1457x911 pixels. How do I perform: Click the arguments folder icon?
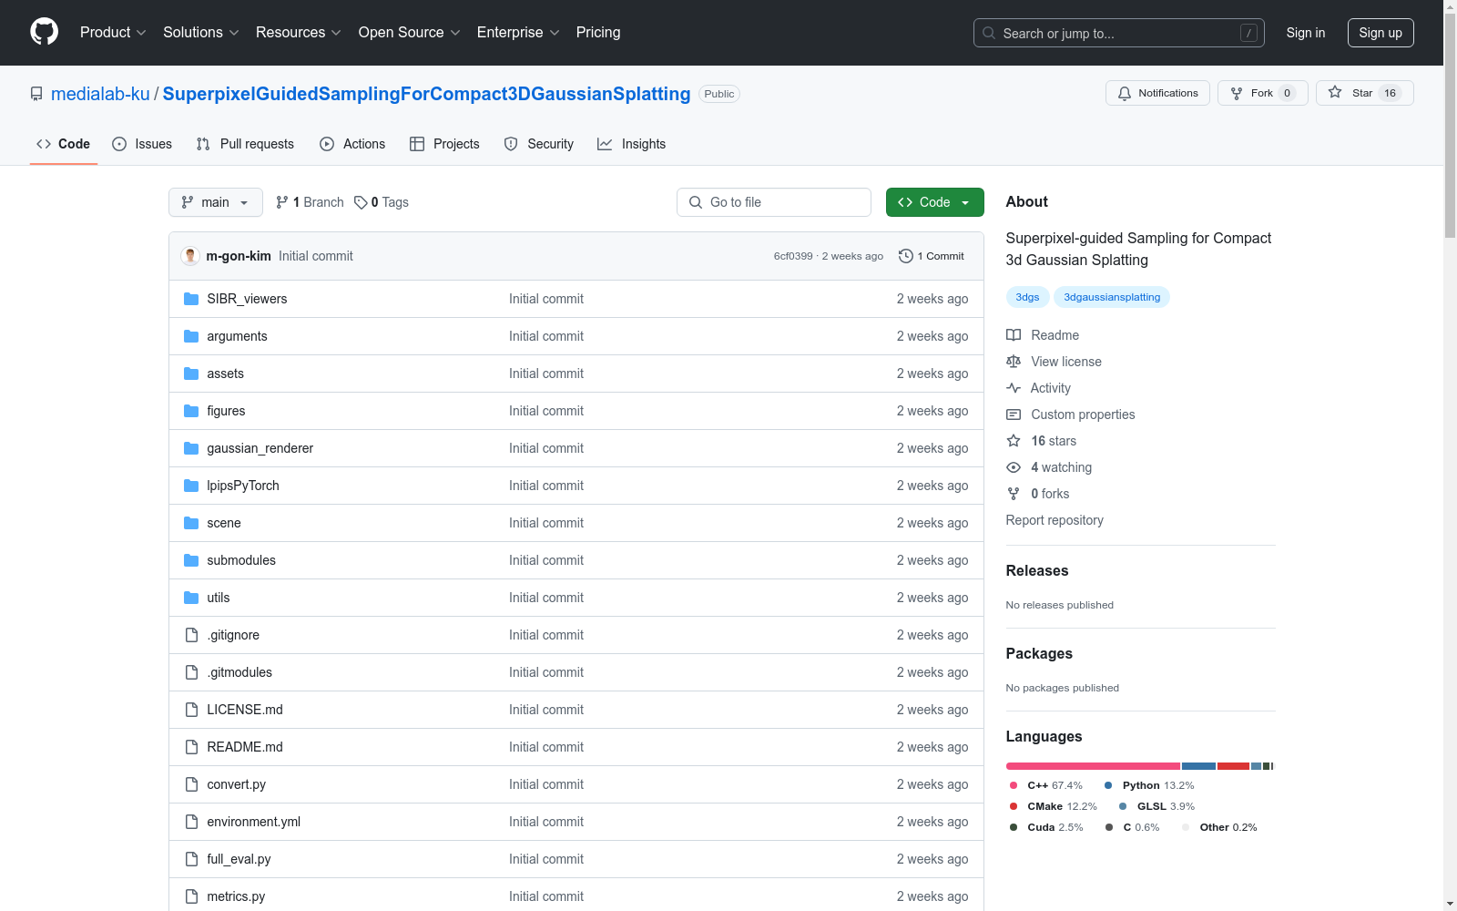click(x=191, y=336)
